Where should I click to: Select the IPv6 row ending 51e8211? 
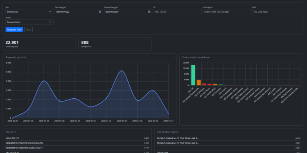point(77,148)
